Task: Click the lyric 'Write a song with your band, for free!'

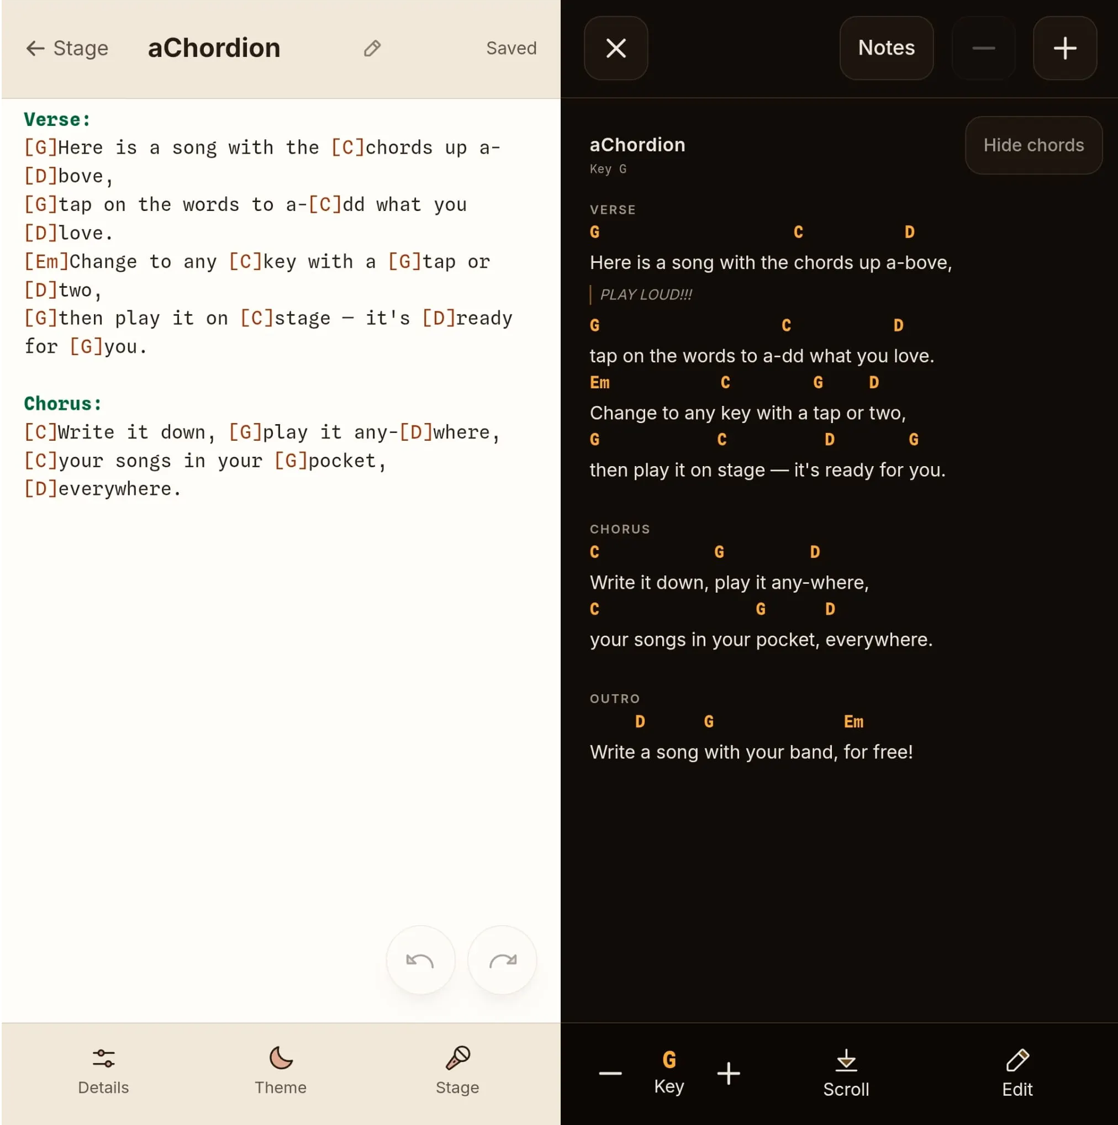Action: click(x=751, y=752)
